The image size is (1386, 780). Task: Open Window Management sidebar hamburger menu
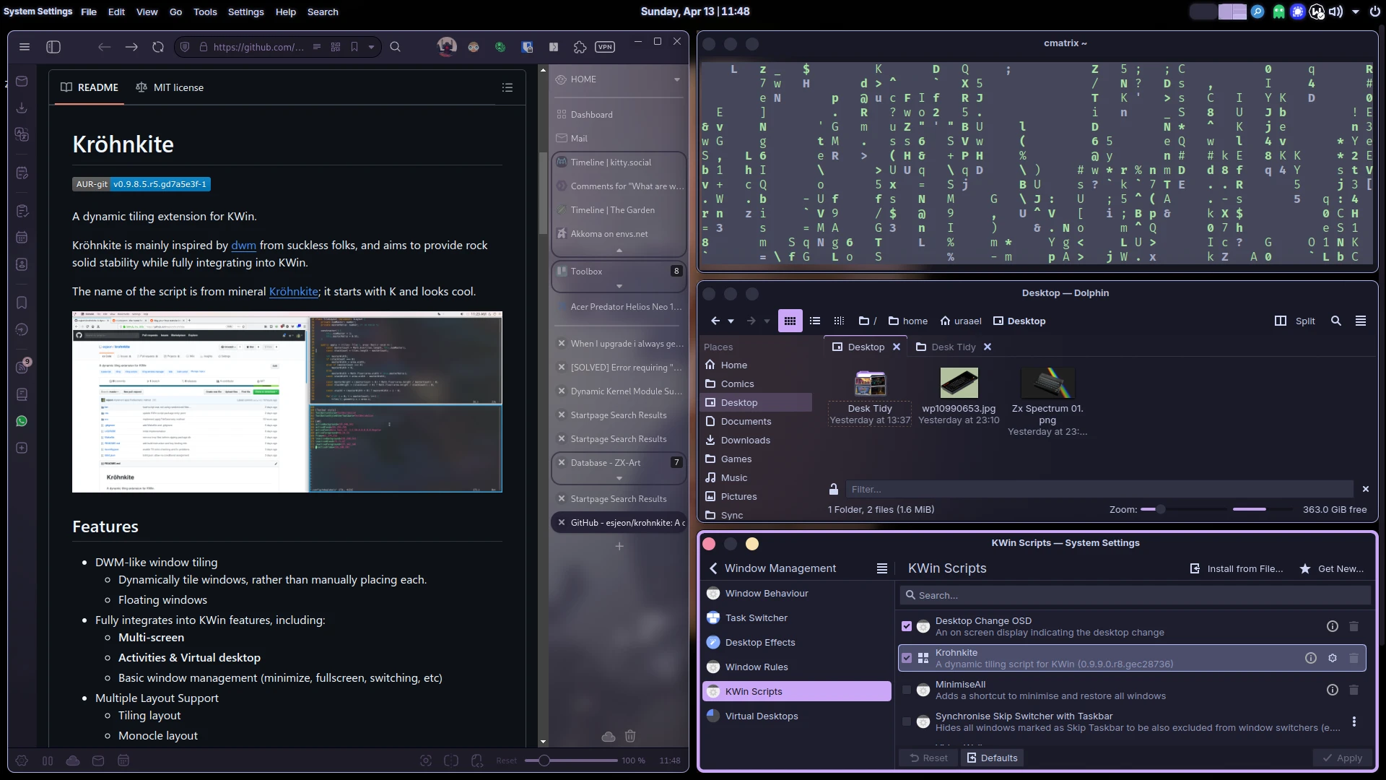pos(881,568)
